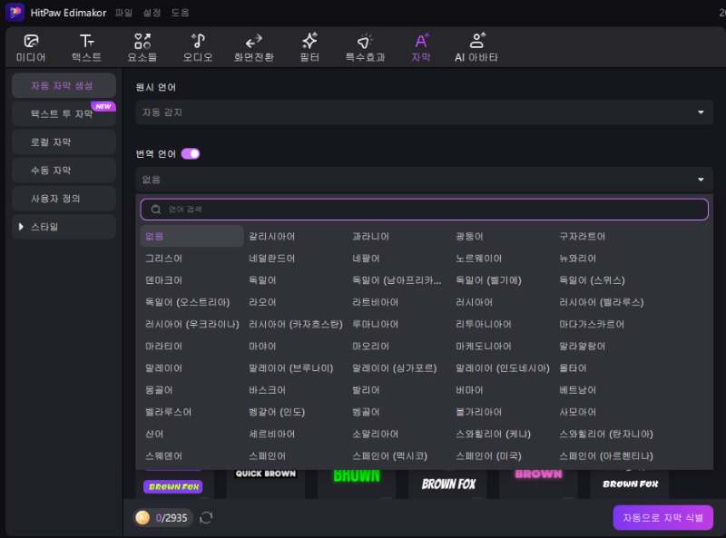Choose 세르비아어 from the list
This screenshot has width=726, height=538.
coord(271,435)
